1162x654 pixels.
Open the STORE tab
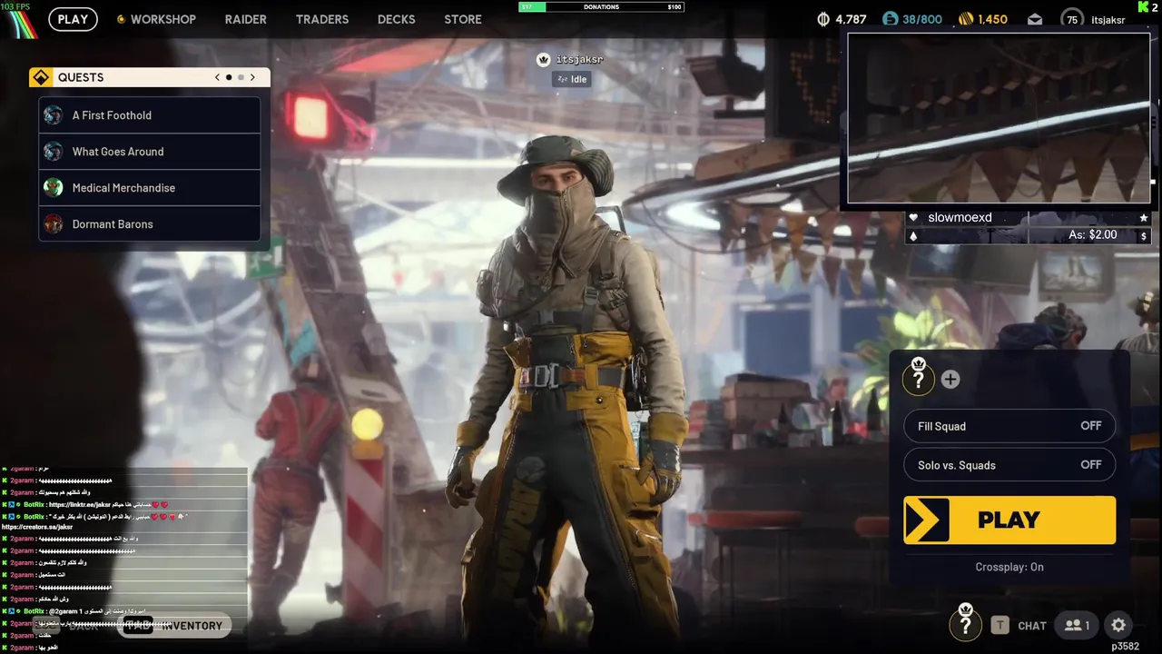tap(463, 19)
